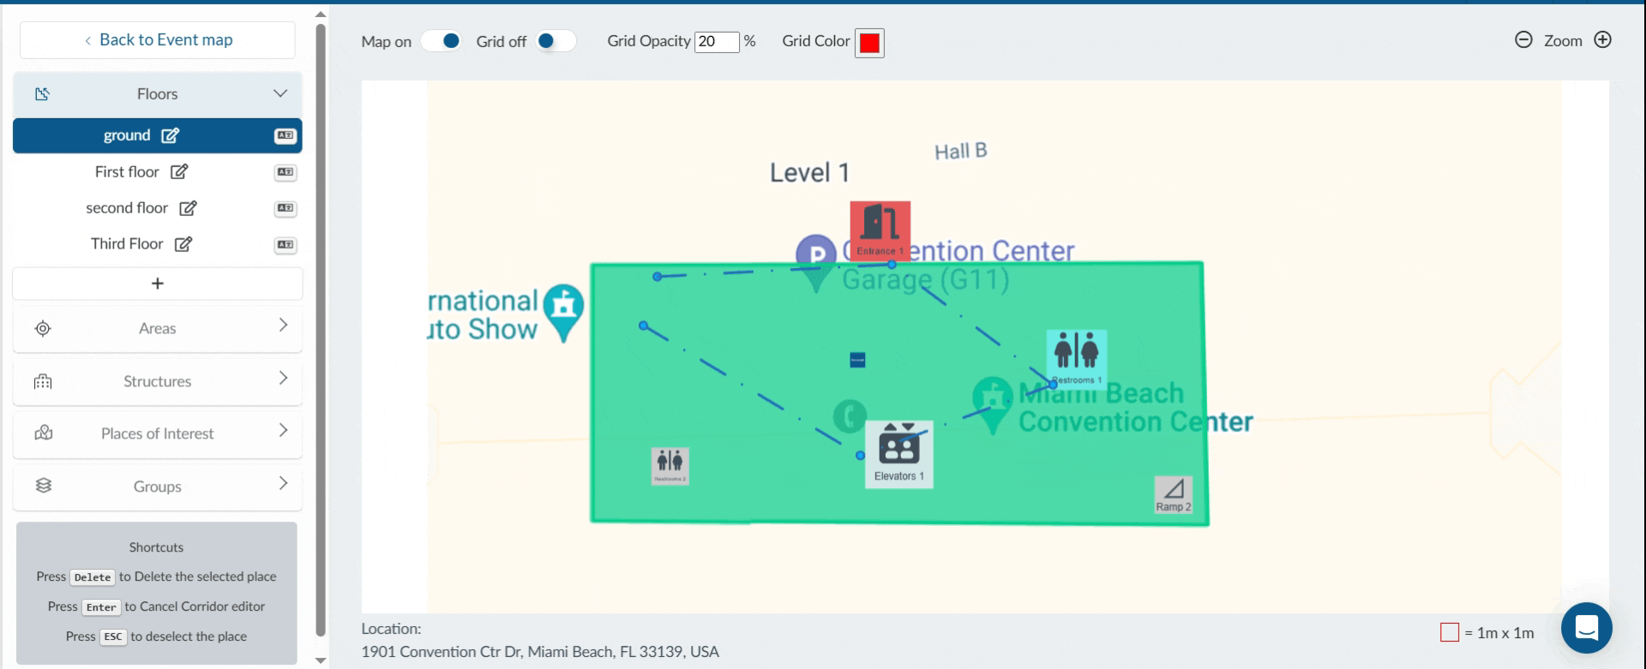This screenshot has width=1646, height=669.
Task: Select the Elevators 1 marker on map
Action: (899, 454)
